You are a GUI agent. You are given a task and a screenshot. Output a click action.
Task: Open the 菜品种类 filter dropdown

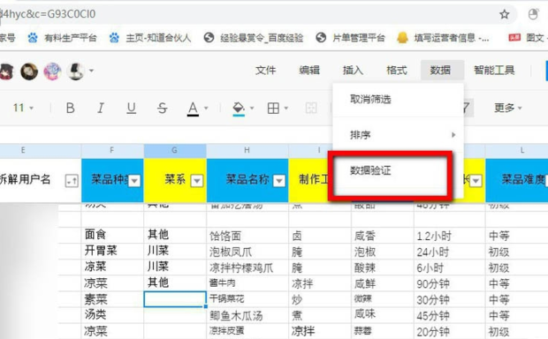[x=134, y=181]
